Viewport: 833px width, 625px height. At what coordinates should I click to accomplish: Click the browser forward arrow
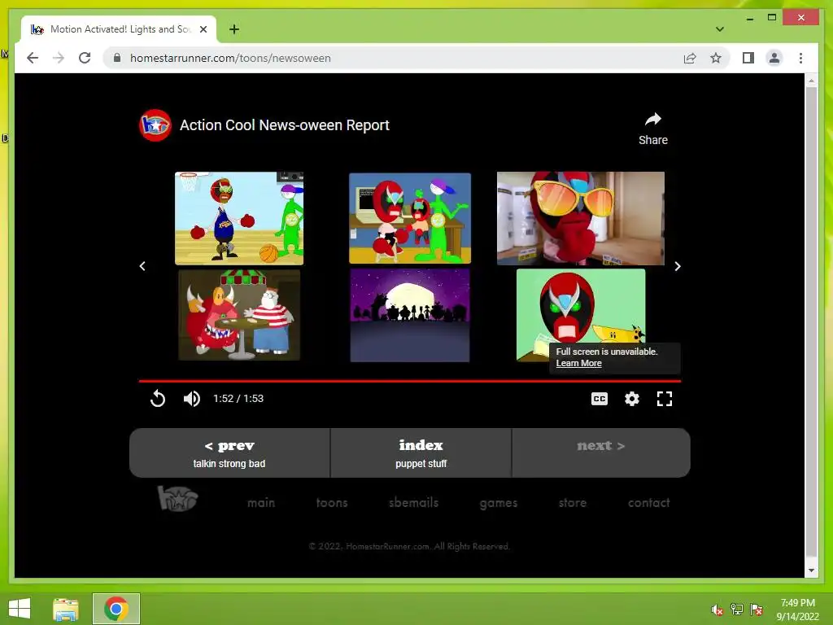(59, 58)
